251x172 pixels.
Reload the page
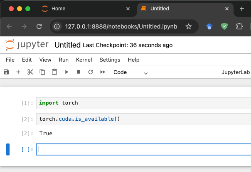[39, 26]
